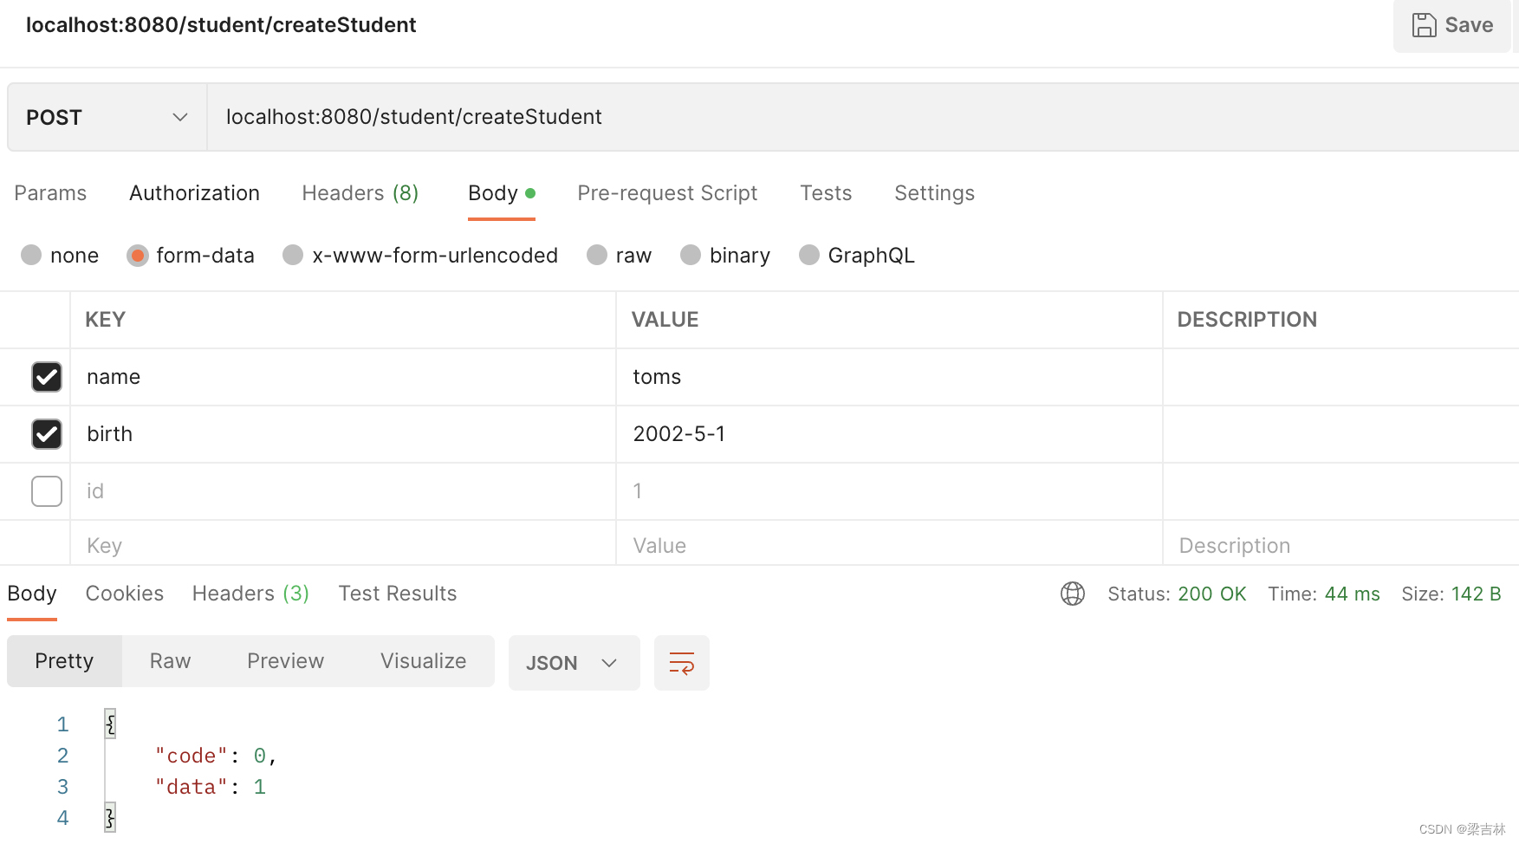Click the "code" key in response
Viewport: 1519px width, 844px height.
191,756
